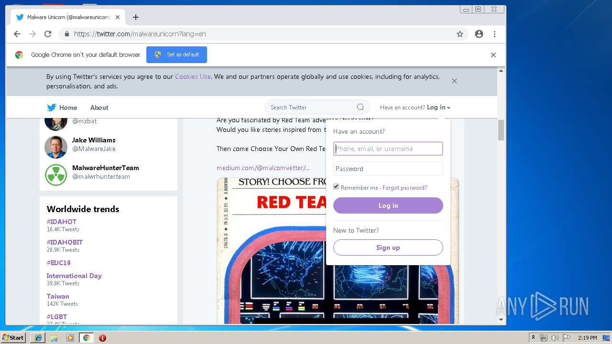Open the About menu item
The width and height of the screenshot is (612, 344).
pos(99,107)
